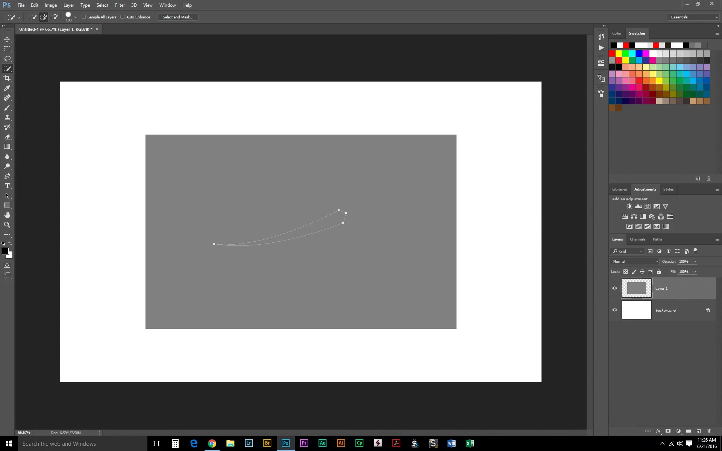The width and height of the screenshot is (722, 451).
Task: Select the Zoom tool
Action: (x=7, y=225)
